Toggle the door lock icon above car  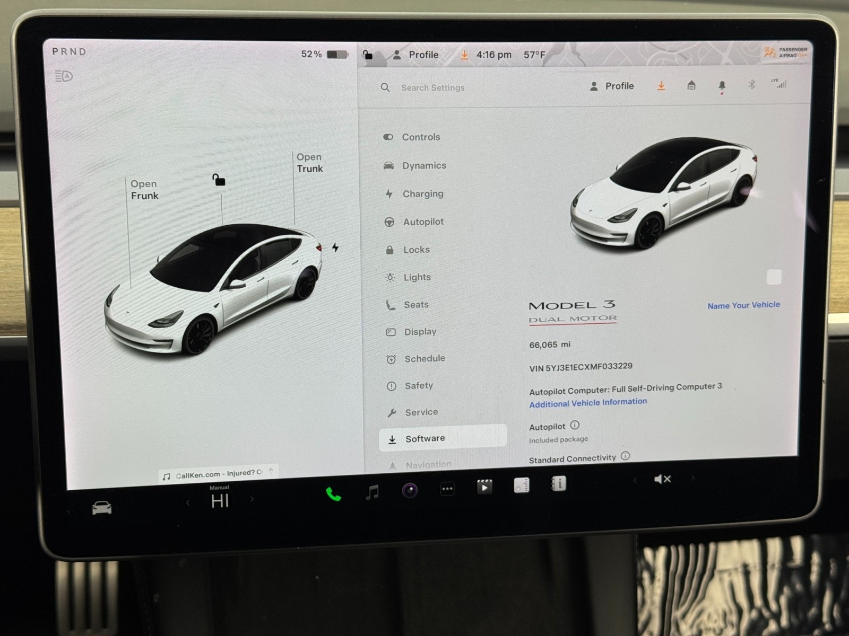coord(219,180)
